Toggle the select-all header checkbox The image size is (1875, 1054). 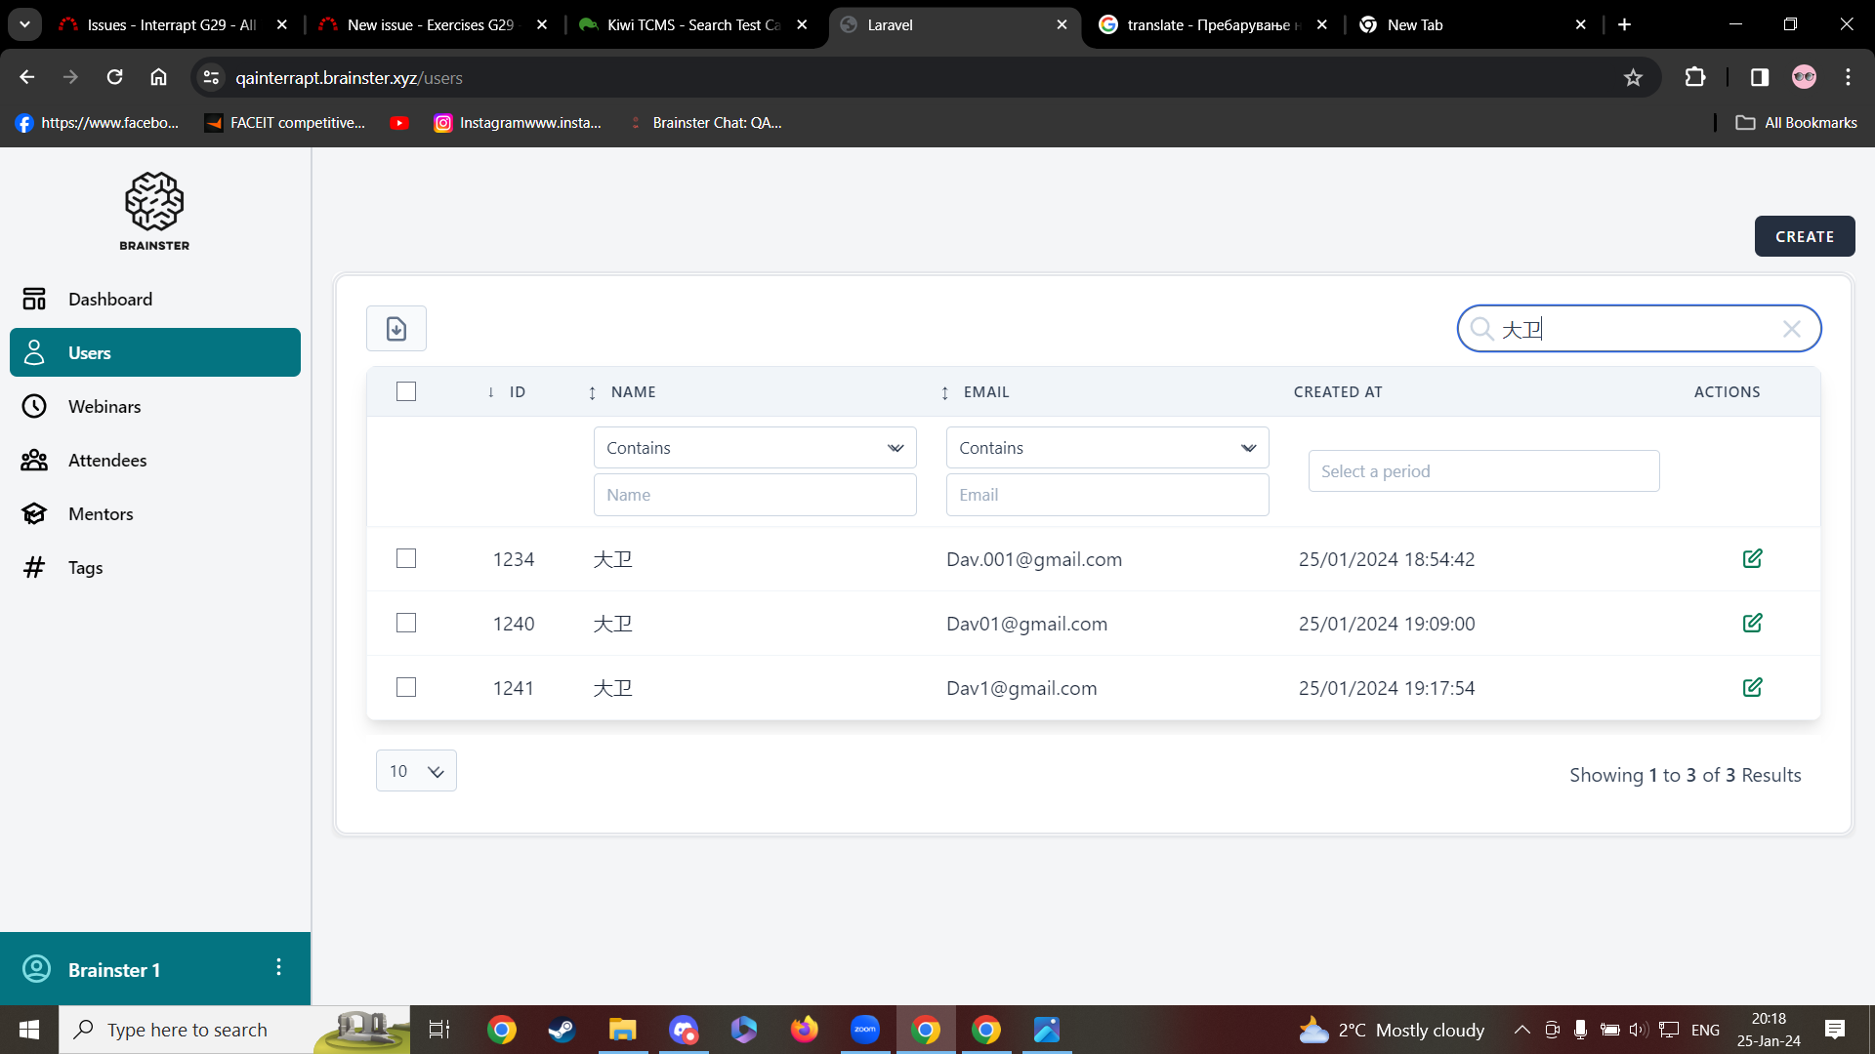[406, 391]
